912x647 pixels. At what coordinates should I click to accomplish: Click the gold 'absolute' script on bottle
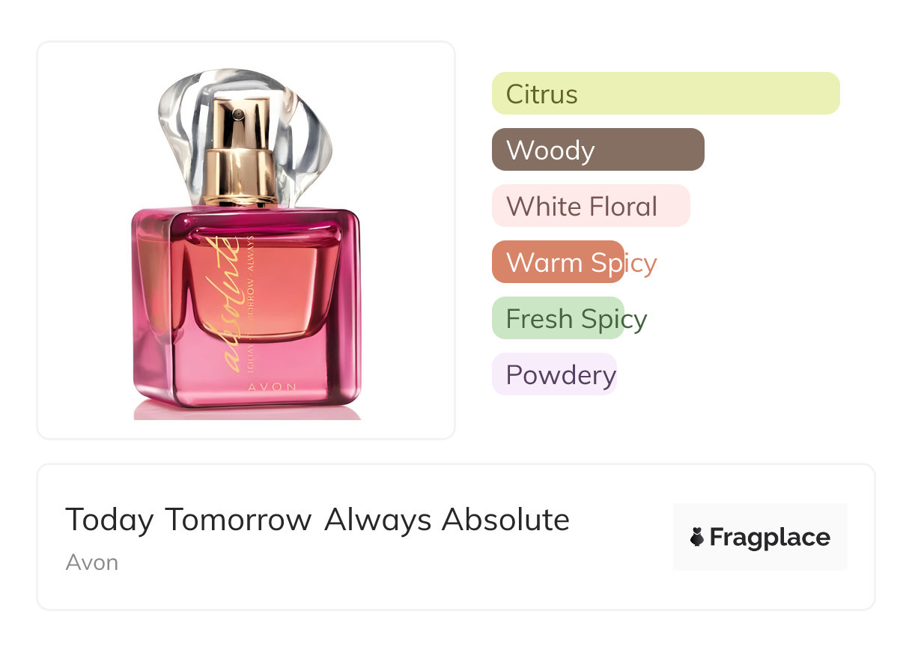222,303
